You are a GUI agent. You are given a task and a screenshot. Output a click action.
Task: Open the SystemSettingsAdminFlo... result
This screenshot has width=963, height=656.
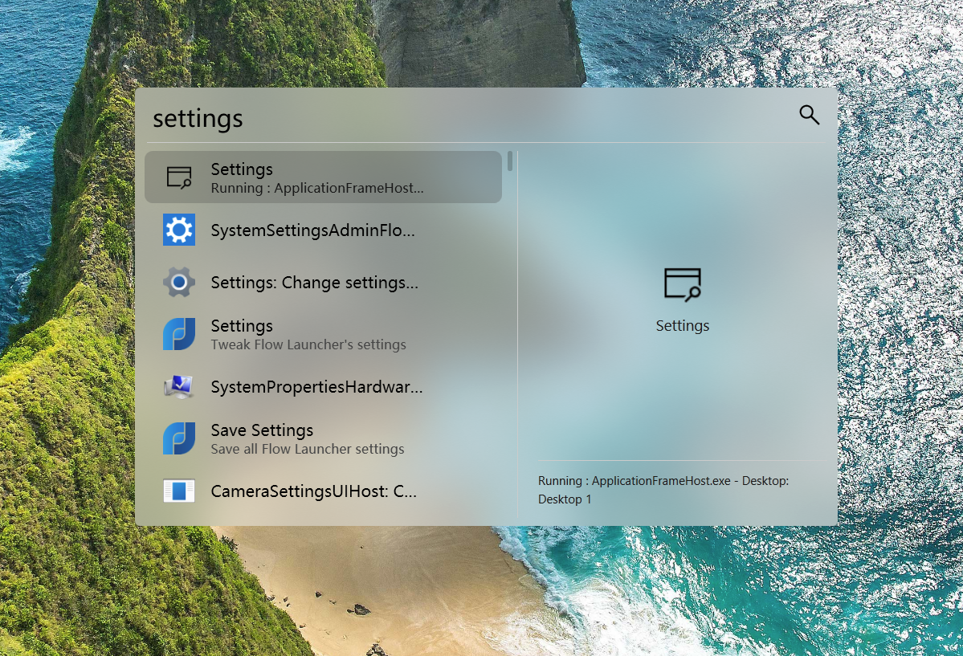[323, 230]
